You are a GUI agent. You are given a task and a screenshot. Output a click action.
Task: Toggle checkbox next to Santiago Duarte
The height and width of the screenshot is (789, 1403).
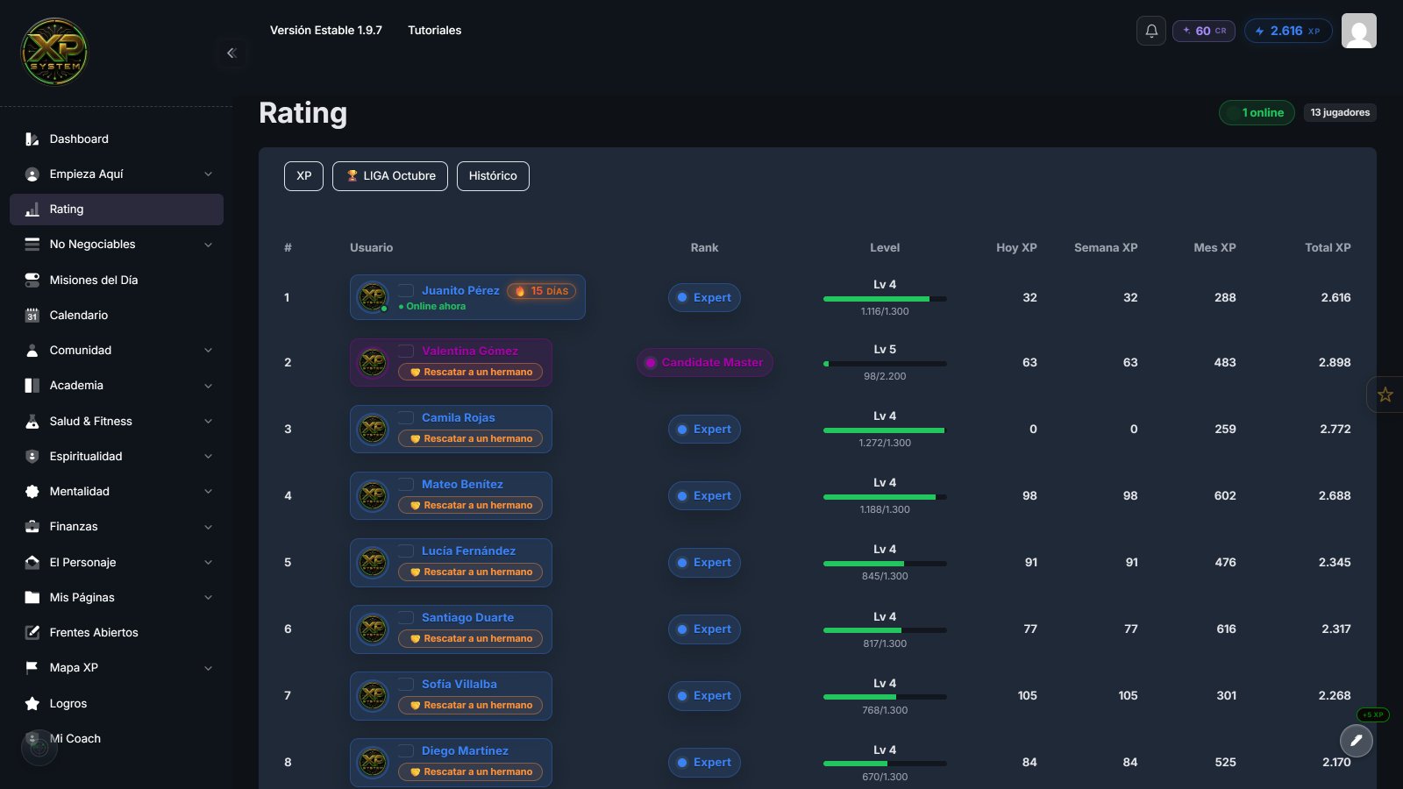406,617
